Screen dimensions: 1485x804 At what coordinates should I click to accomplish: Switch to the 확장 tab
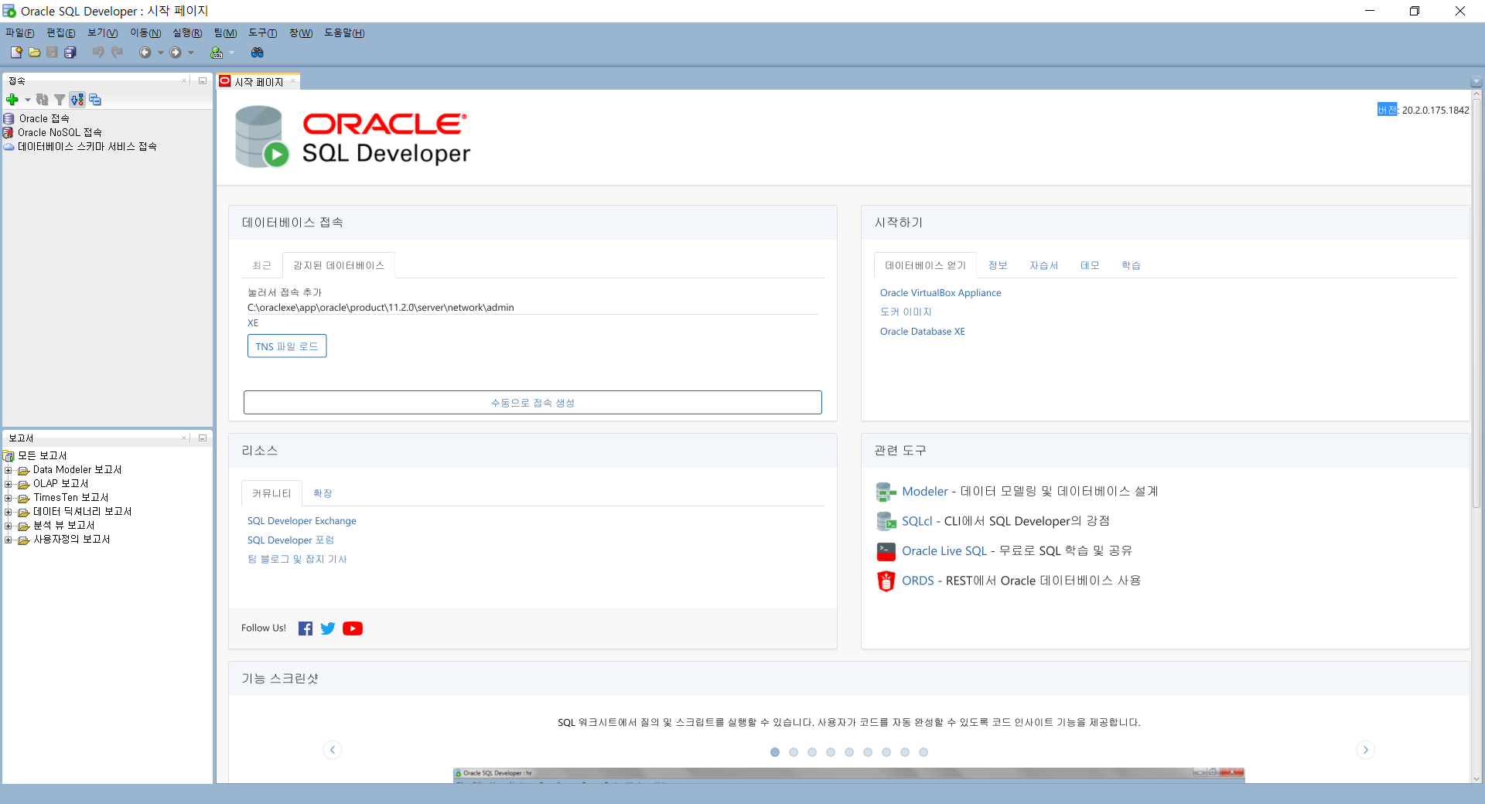[323, 493]
